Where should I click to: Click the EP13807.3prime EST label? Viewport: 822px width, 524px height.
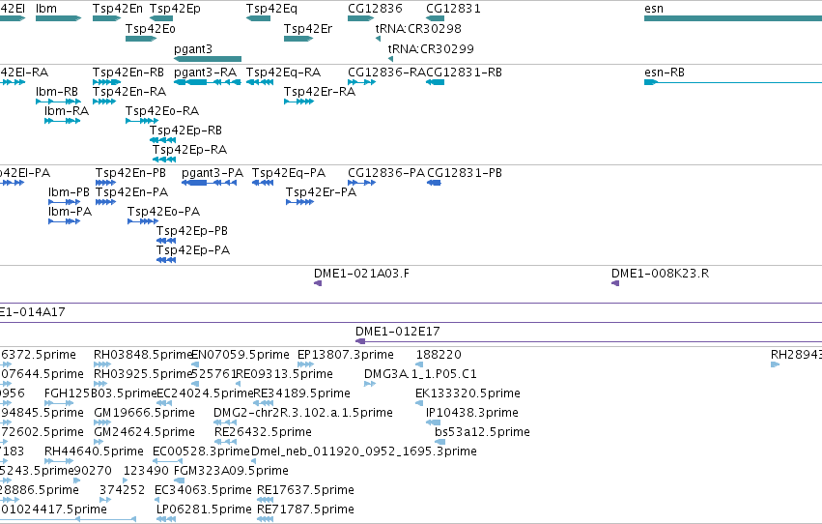coord(346,355)
